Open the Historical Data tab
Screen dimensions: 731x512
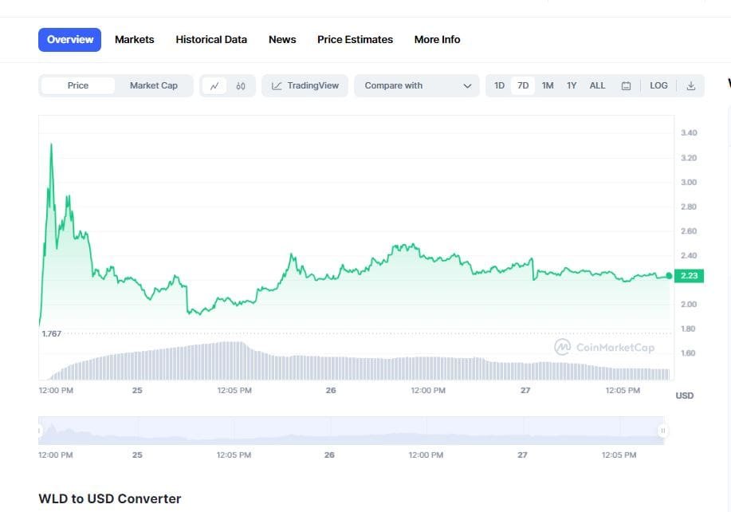[x=210, y=39]
